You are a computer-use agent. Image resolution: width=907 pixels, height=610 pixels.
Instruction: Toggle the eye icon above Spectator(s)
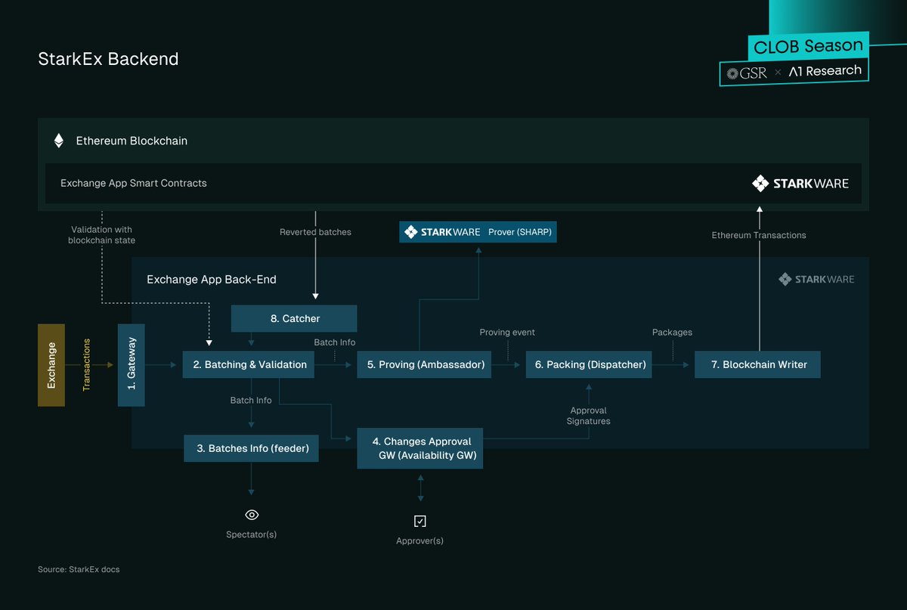(x=251, y=514)
